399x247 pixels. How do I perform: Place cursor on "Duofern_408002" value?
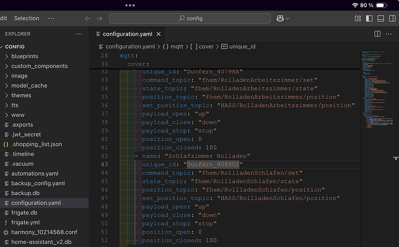pos(213,164)
